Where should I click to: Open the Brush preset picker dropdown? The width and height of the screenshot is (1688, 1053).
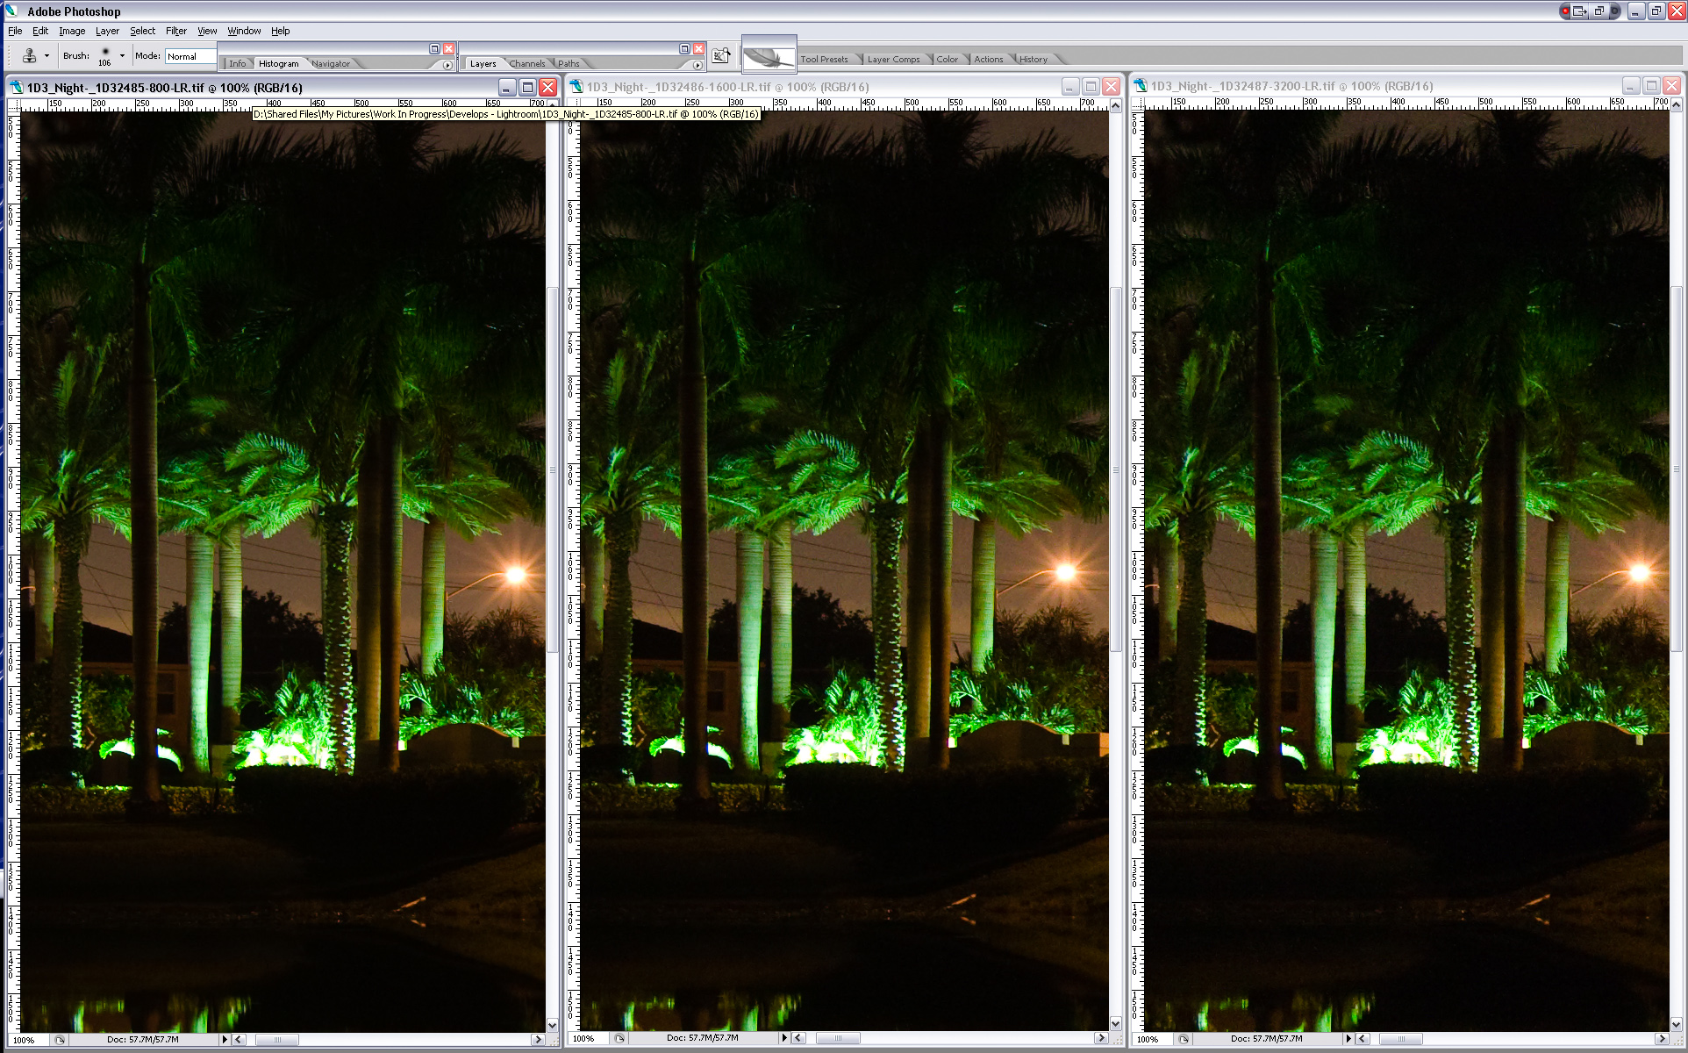(122, 56)
